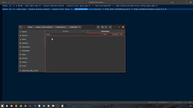Open Music in the sidebar
Screen dimensions: 193x108
click(32, 55)
